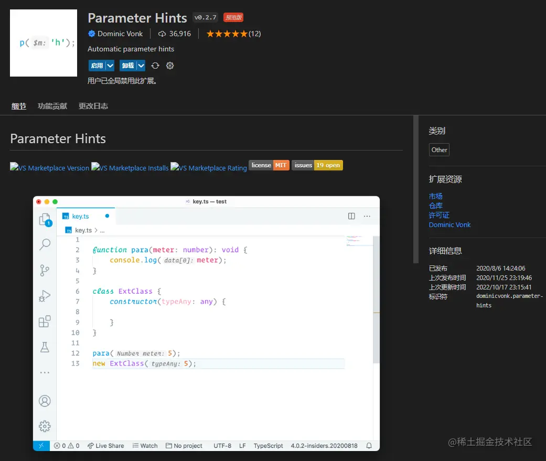The width and height of the screenshot is (546, 461).
Task: Click the Testing flask icon in demo sidebar
Action: (x=45, y=347)
